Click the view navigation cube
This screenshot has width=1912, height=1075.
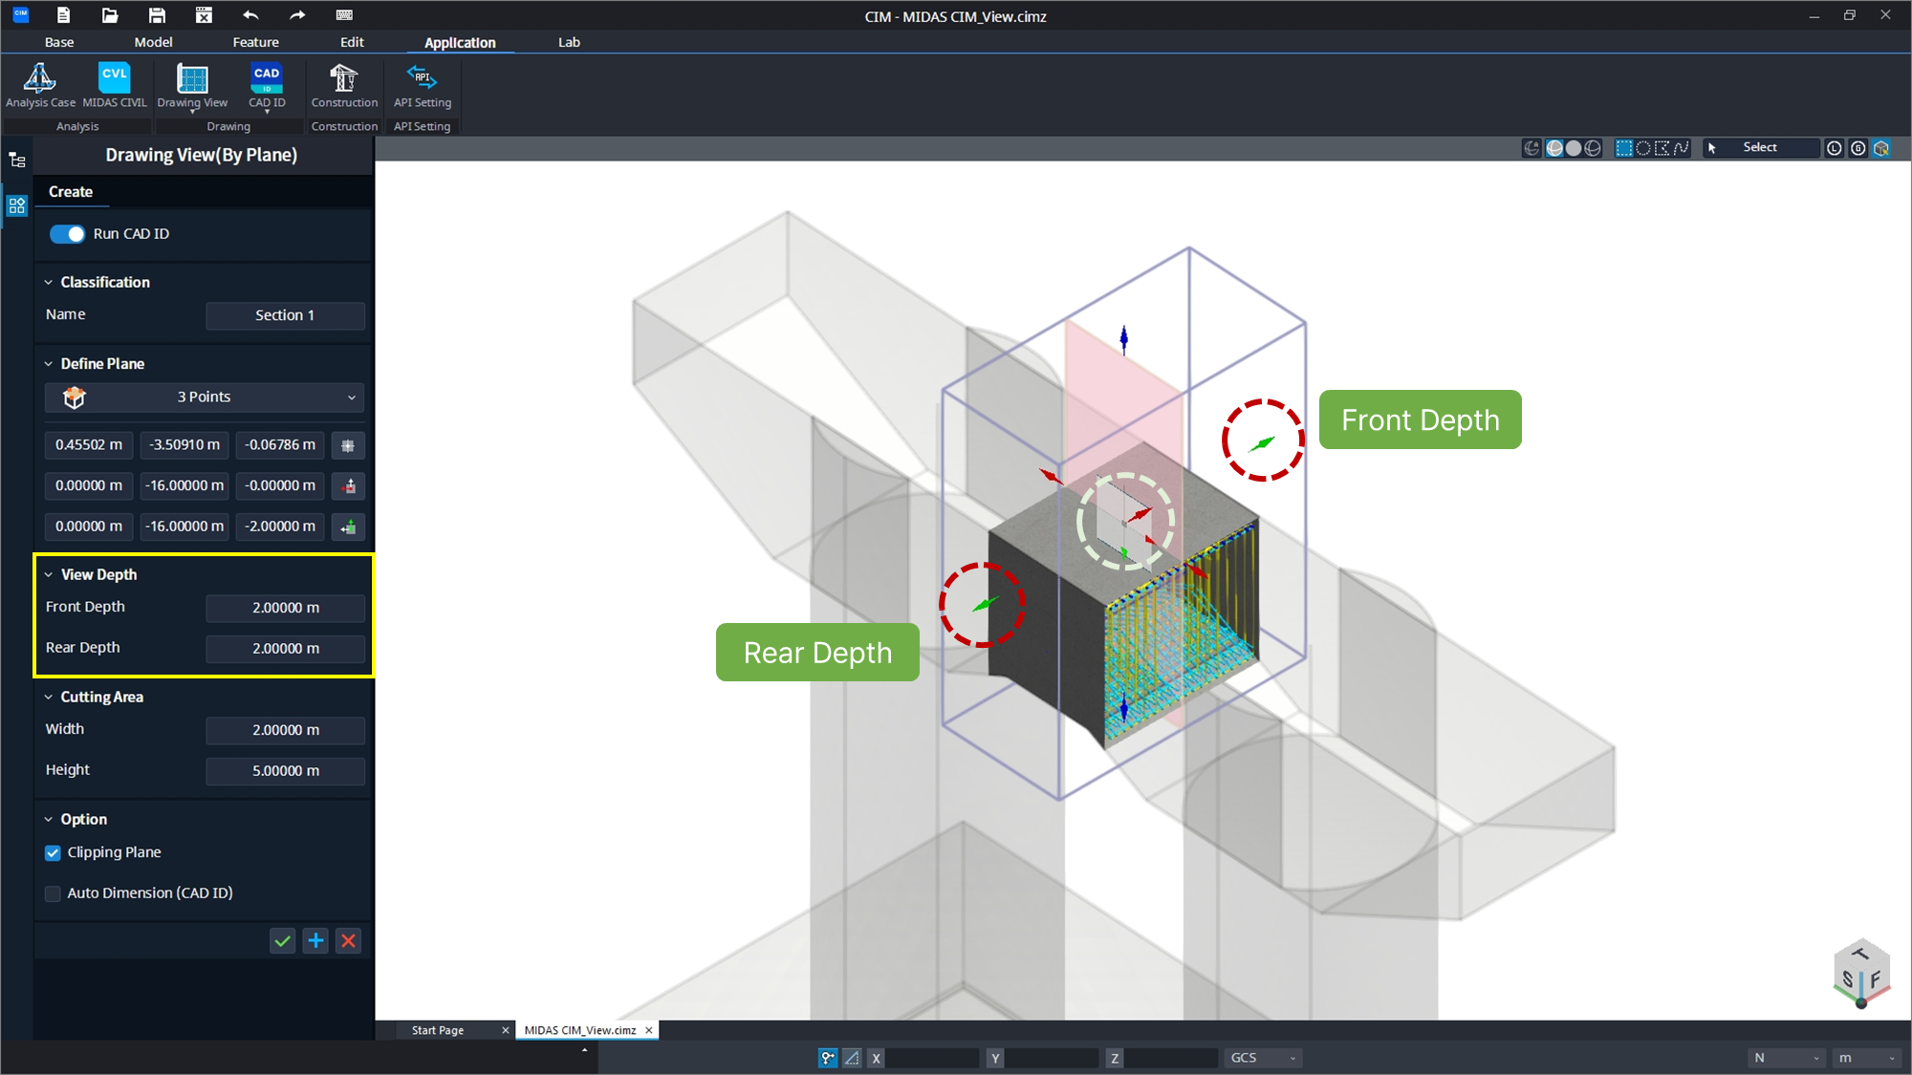[x=1862, y=975]
